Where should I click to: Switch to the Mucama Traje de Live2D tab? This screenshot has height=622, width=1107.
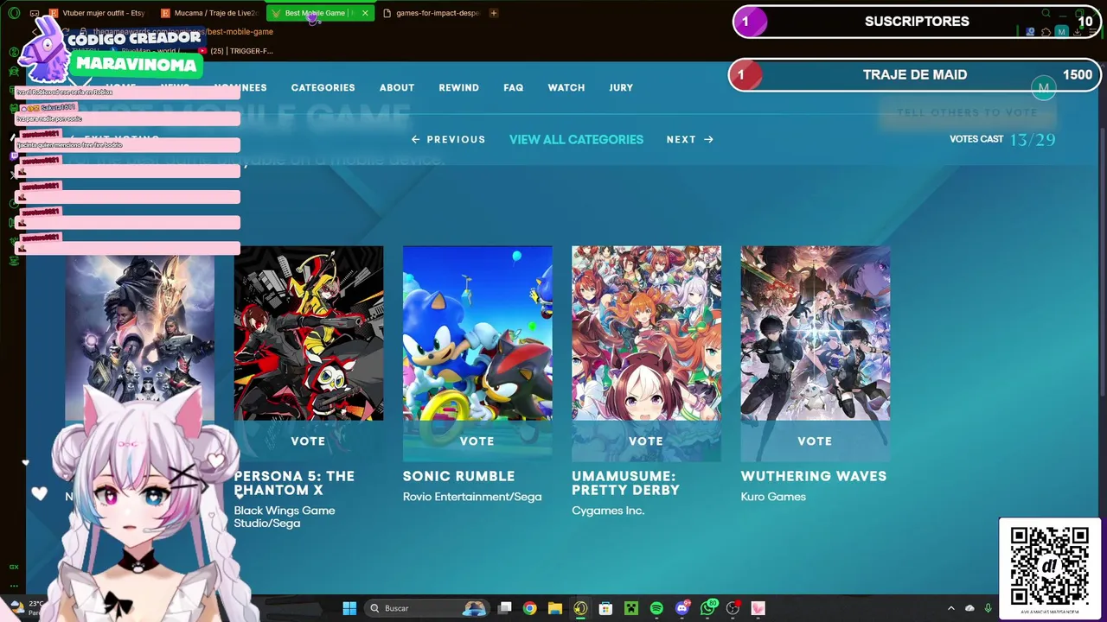tap(208, 13)
